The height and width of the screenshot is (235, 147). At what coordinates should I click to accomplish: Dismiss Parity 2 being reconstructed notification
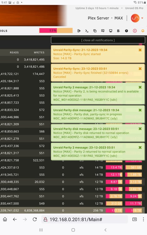(x=140, y=87)
